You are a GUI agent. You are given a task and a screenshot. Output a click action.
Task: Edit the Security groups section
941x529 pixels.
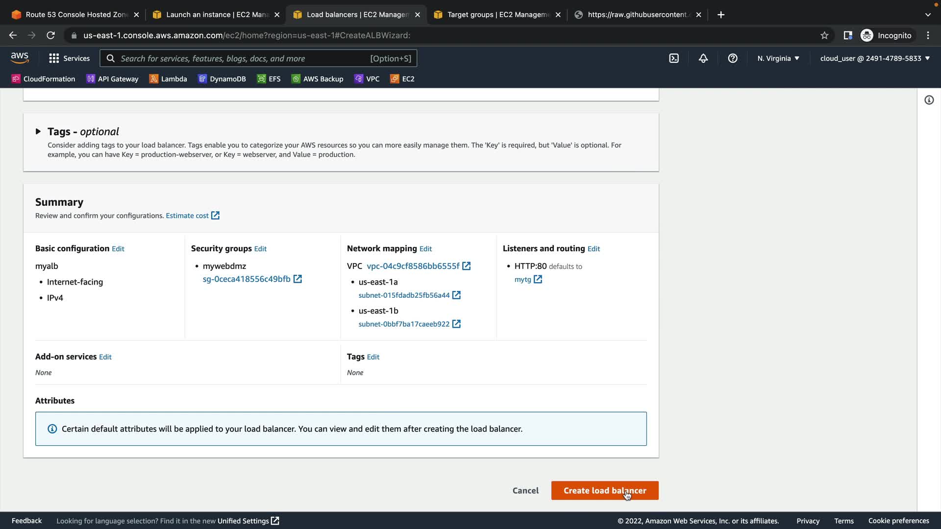(x=260, y=249)
